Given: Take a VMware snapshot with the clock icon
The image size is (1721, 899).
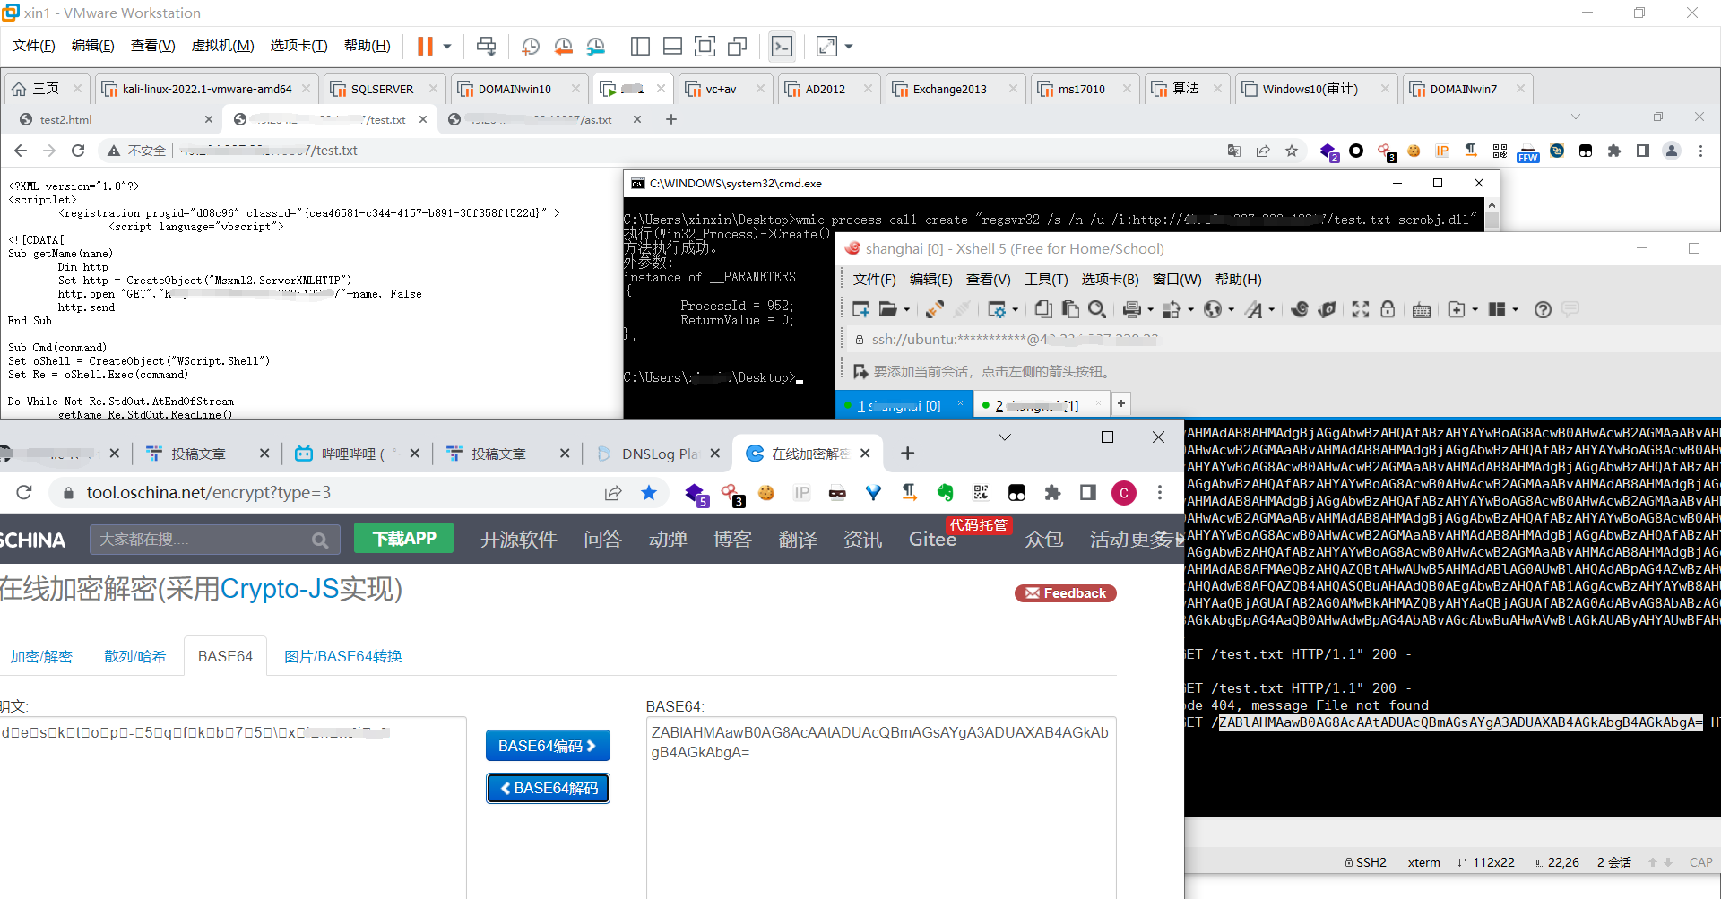Looking at the screenshot, I should coord(531,46).
